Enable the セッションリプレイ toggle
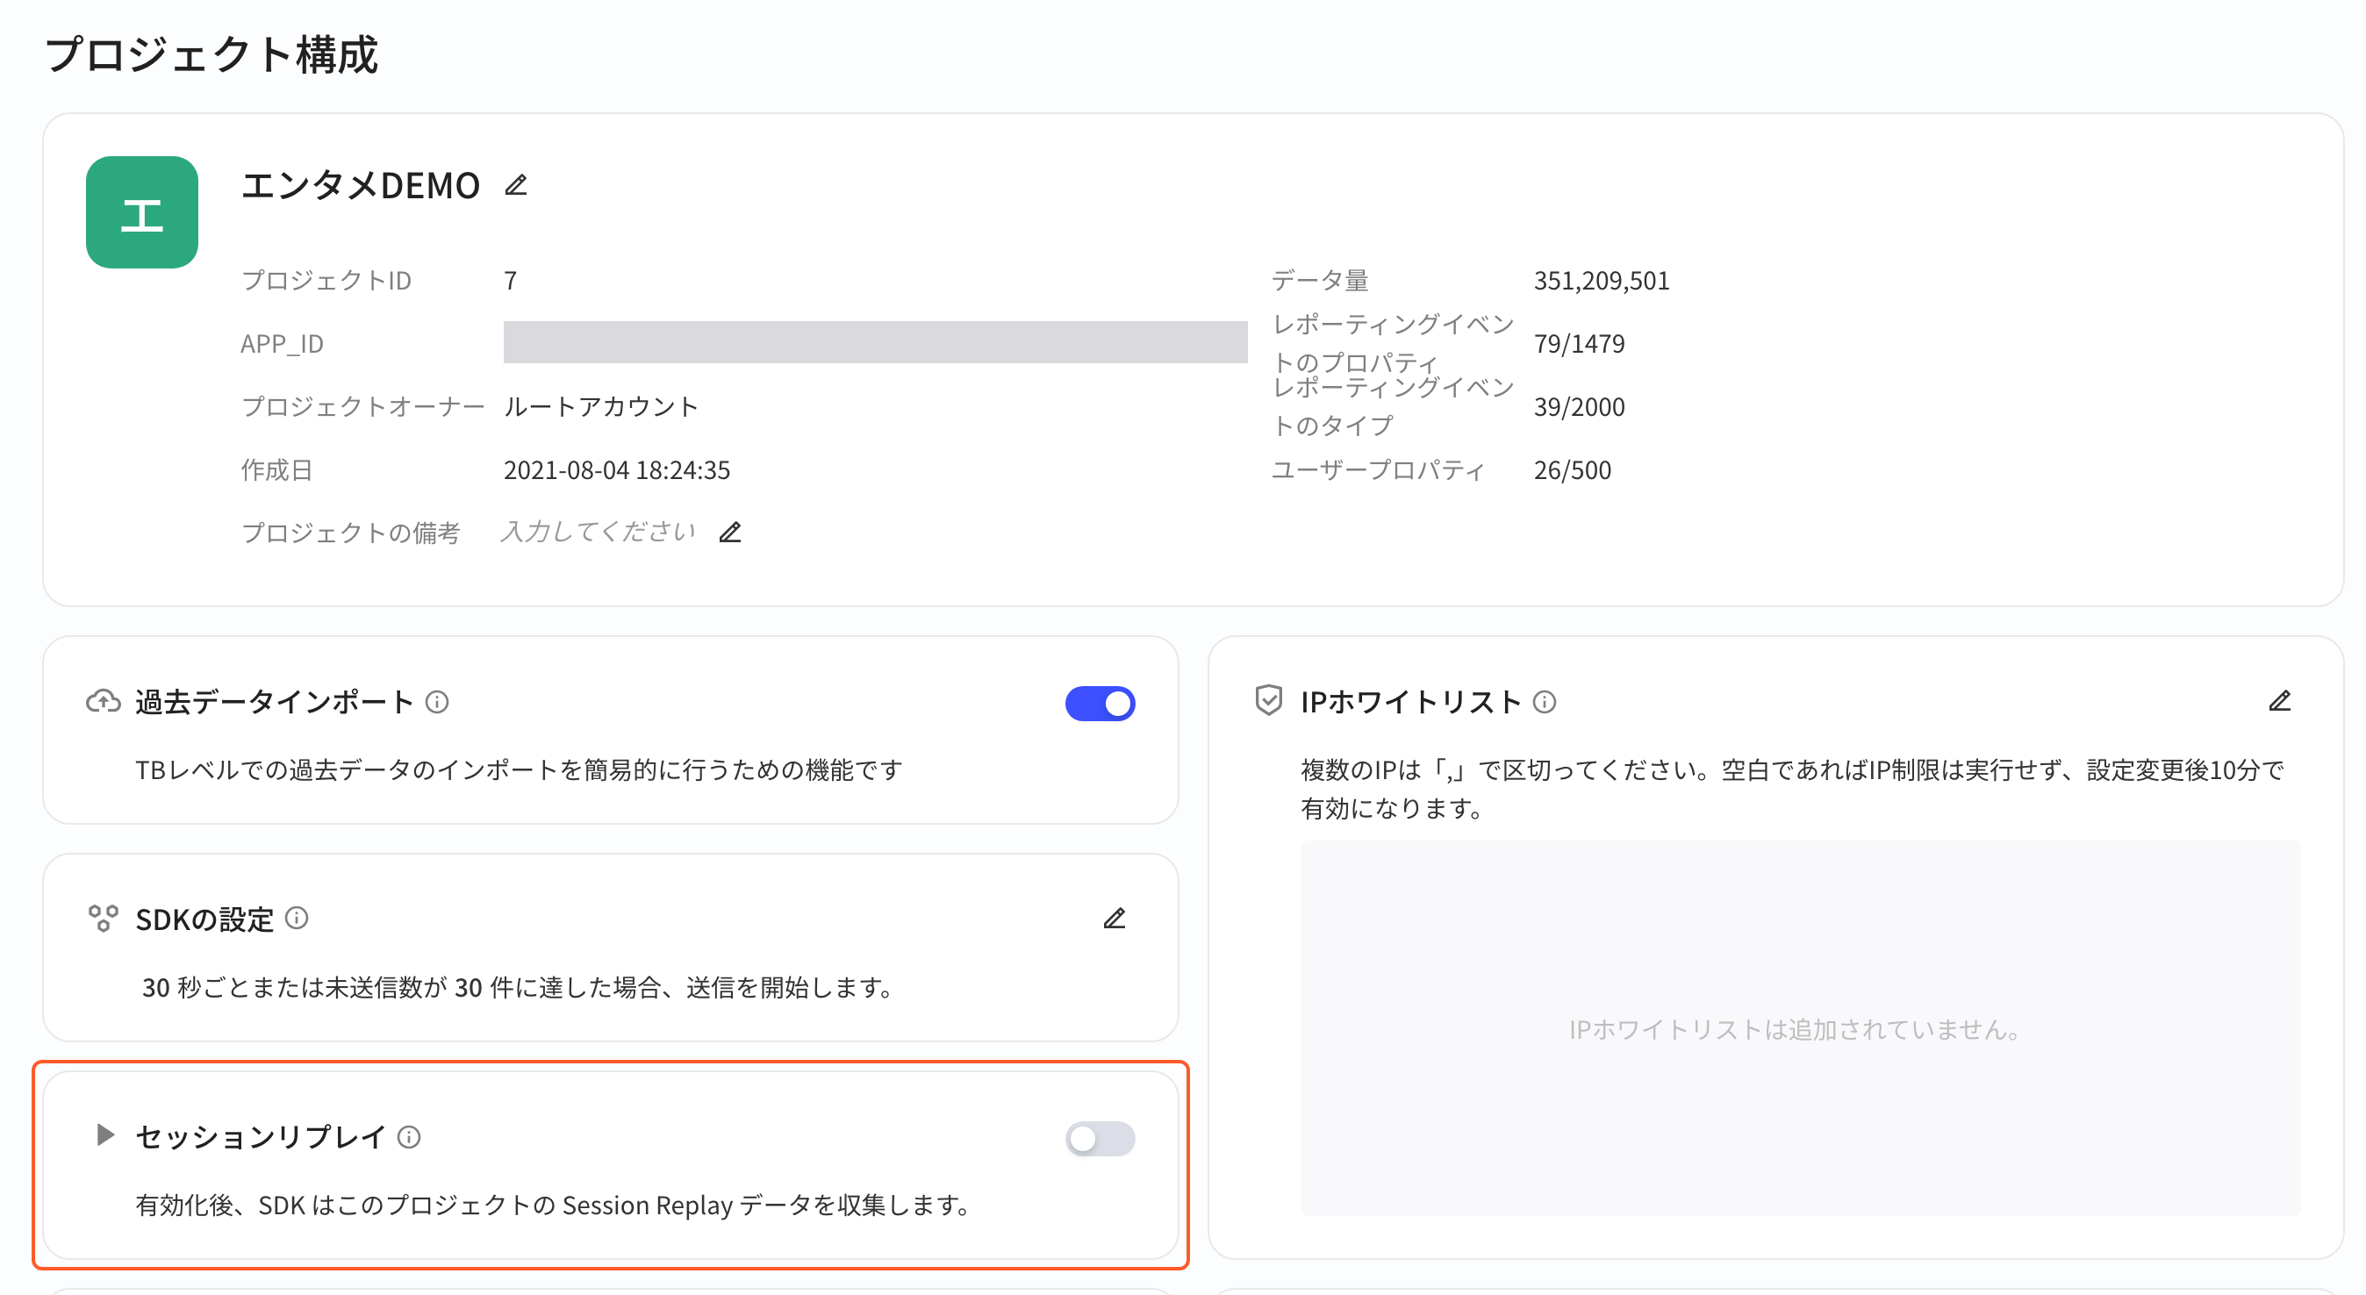Viewport: 2366px width, 1295px height. [x=1100, y=1139]
